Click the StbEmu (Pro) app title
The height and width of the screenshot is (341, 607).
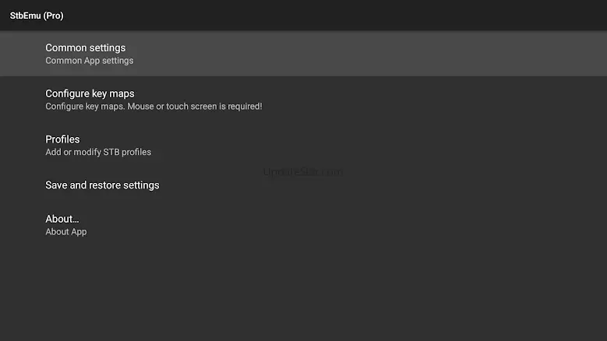(36, 15)
